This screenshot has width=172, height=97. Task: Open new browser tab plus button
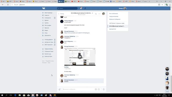tap(149, 1)
